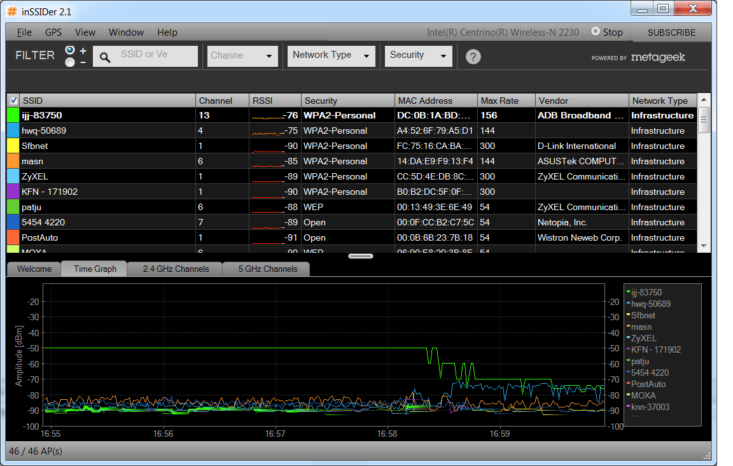Sort by the RSSI column header
733x466 pixels.
pos(275,101)
